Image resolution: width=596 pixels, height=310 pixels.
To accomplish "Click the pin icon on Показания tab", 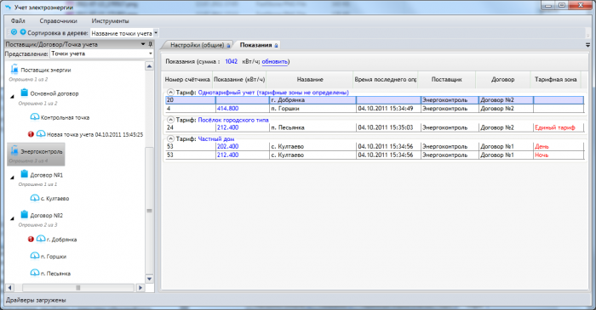I will (x=277, y=46).
